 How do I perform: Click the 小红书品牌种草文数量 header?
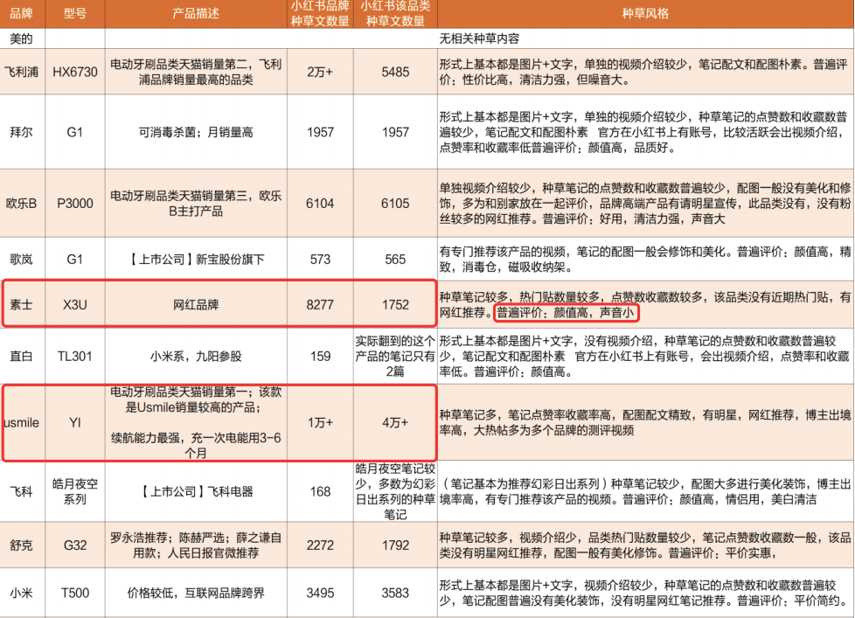click(x=320, y=14)
